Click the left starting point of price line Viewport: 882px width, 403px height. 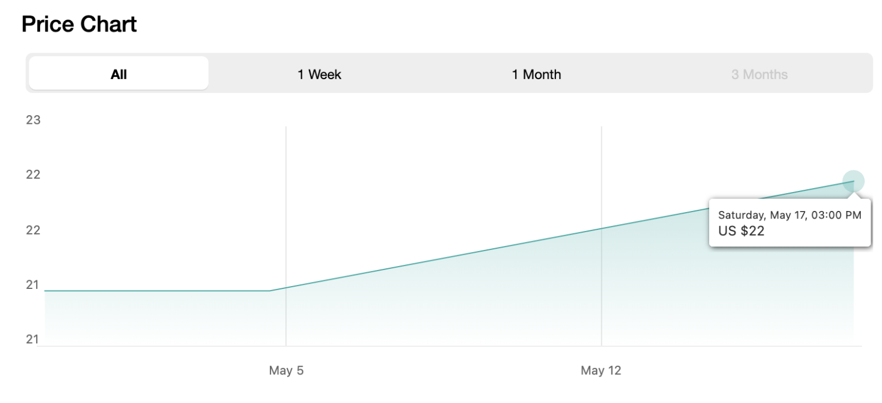tap(45, 291)
